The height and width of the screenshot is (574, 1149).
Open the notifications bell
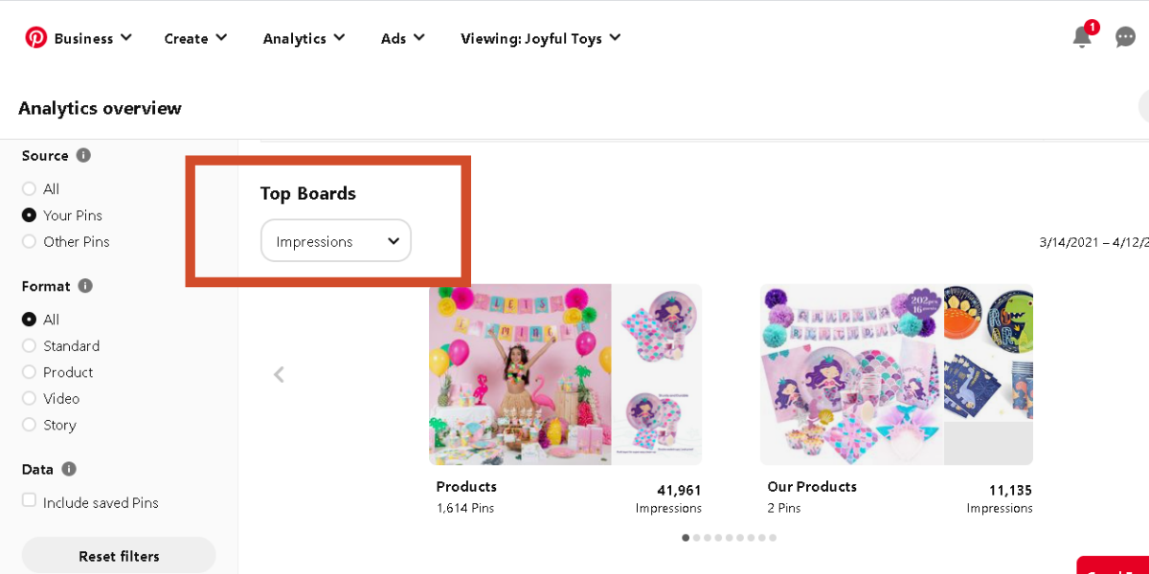(x=1082, y=37)
